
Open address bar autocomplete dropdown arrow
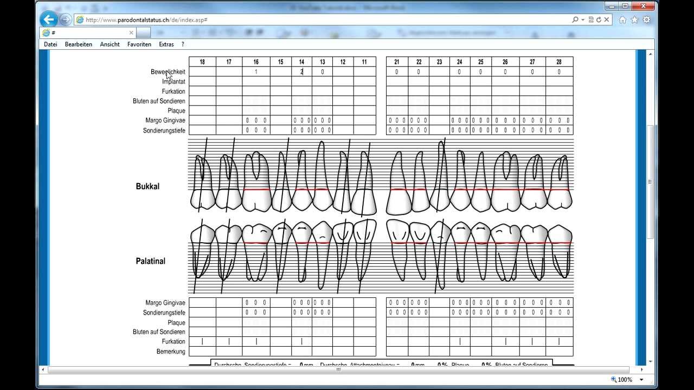(583, 19)
